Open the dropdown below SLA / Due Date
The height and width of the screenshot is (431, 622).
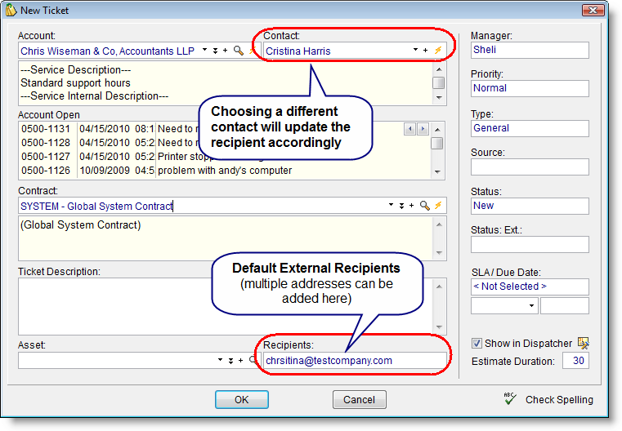coord(531,307)
